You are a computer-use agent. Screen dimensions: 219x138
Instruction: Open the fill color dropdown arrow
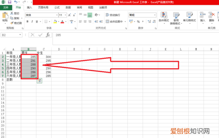58,22
